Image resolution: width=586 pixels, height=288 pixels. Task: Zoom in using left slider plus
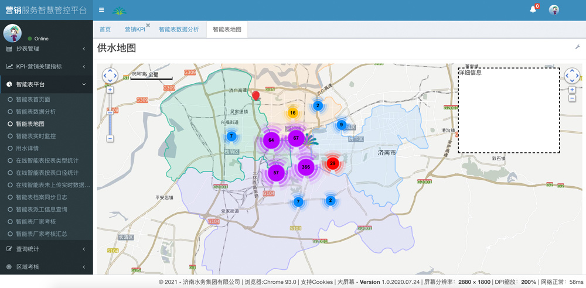click(x=110, y=90)
